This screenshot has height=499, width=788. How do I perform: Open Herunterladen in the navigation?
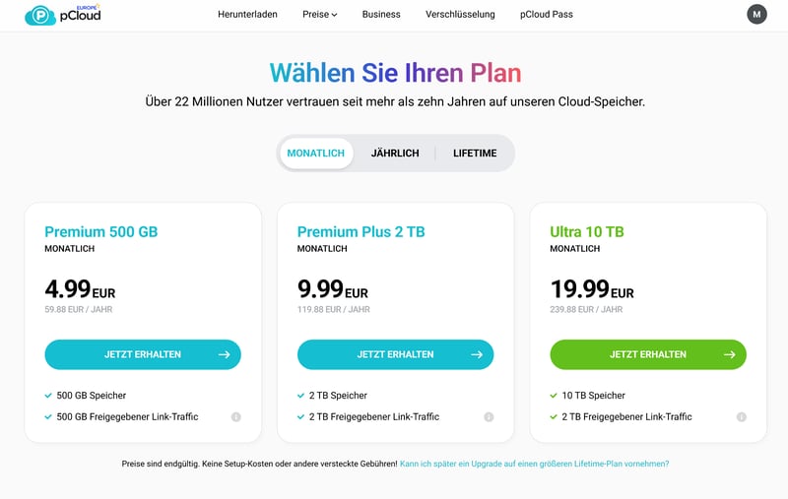247,15
